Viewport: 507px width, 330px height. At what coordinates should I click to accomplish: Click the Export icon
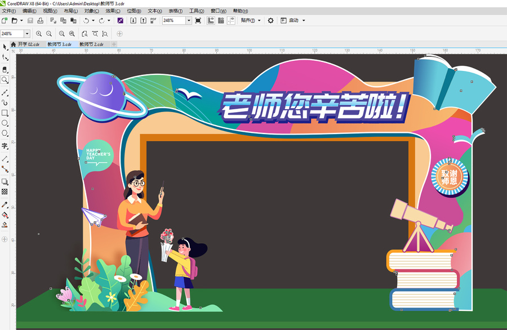[143, 20]
